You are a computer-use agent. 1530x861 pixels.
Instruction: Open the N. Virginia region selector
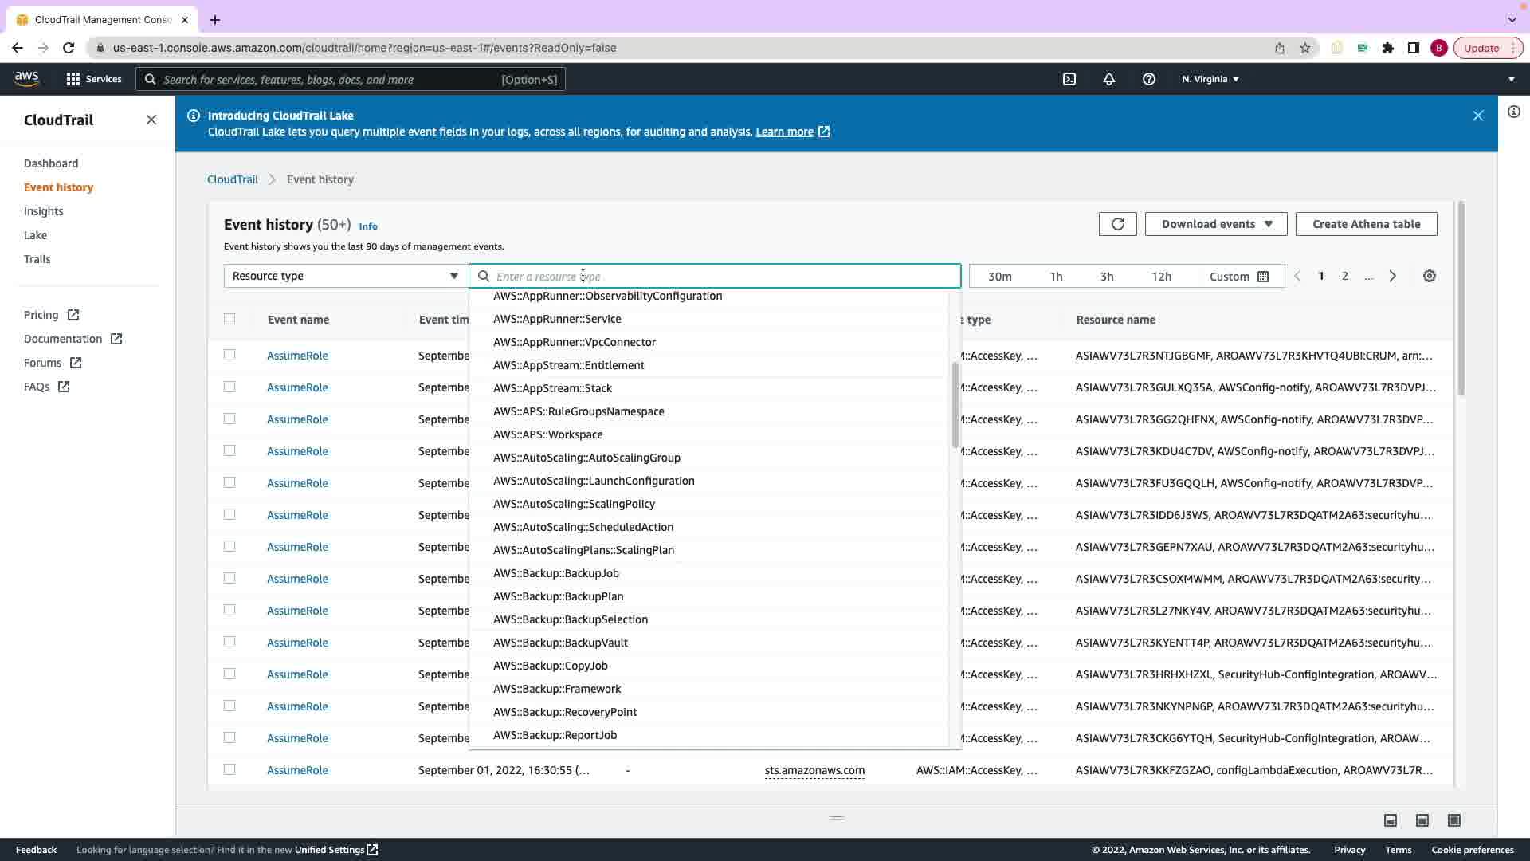(x=1210, y=79)
